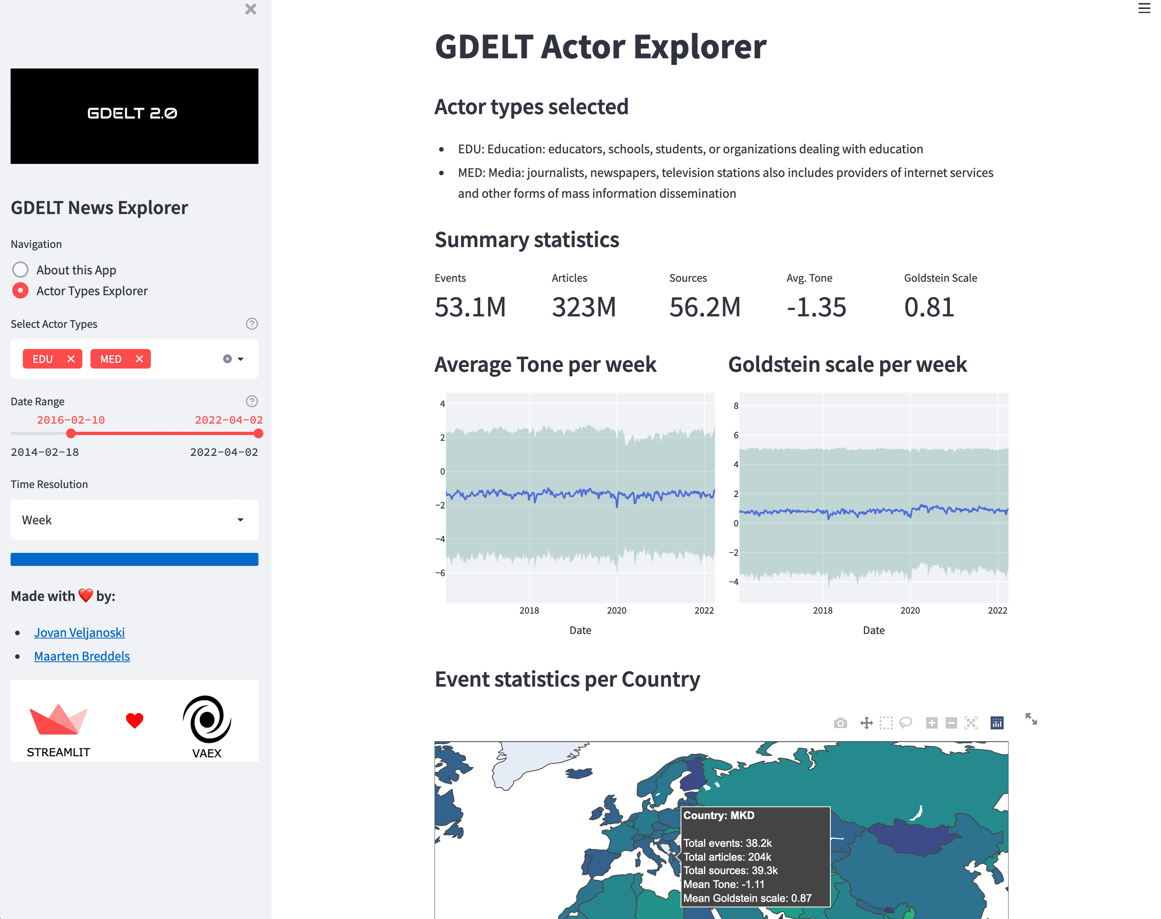Select the About this App radio option
The width and height of the screenshot is (1161, 919).
click(x=20, y=270)
